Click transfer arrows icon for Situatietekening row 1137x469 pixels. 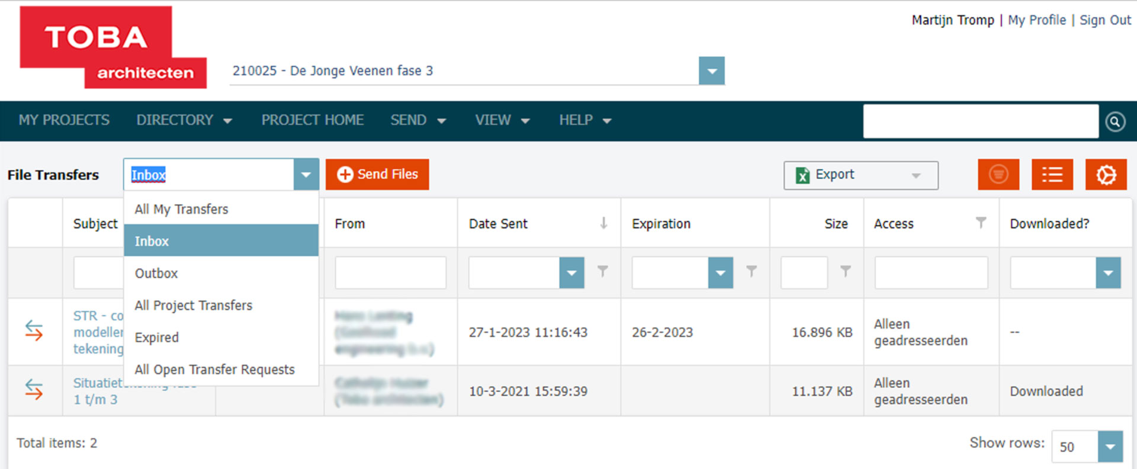tap(34, 390)
